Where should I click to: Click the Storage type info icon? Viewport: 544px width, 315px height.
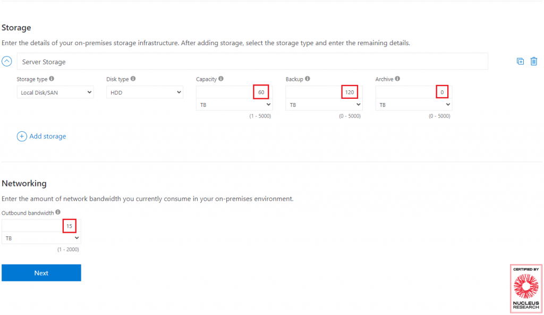point(52,79)
